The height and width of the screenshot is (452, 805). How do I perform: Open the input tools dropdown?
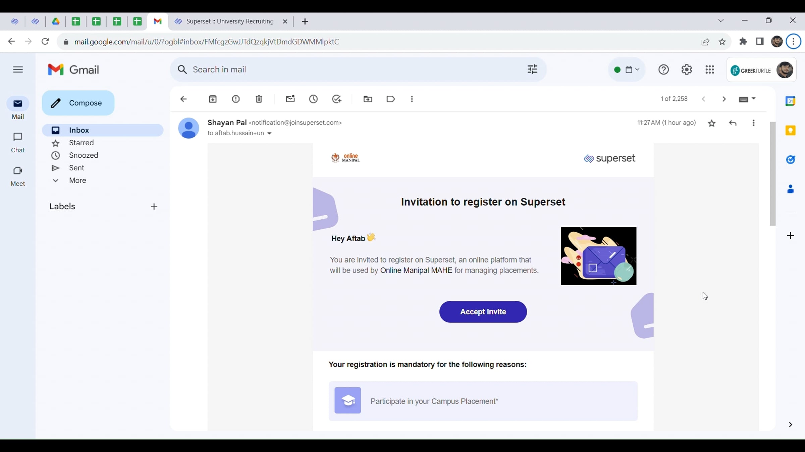tap(747, 99)
